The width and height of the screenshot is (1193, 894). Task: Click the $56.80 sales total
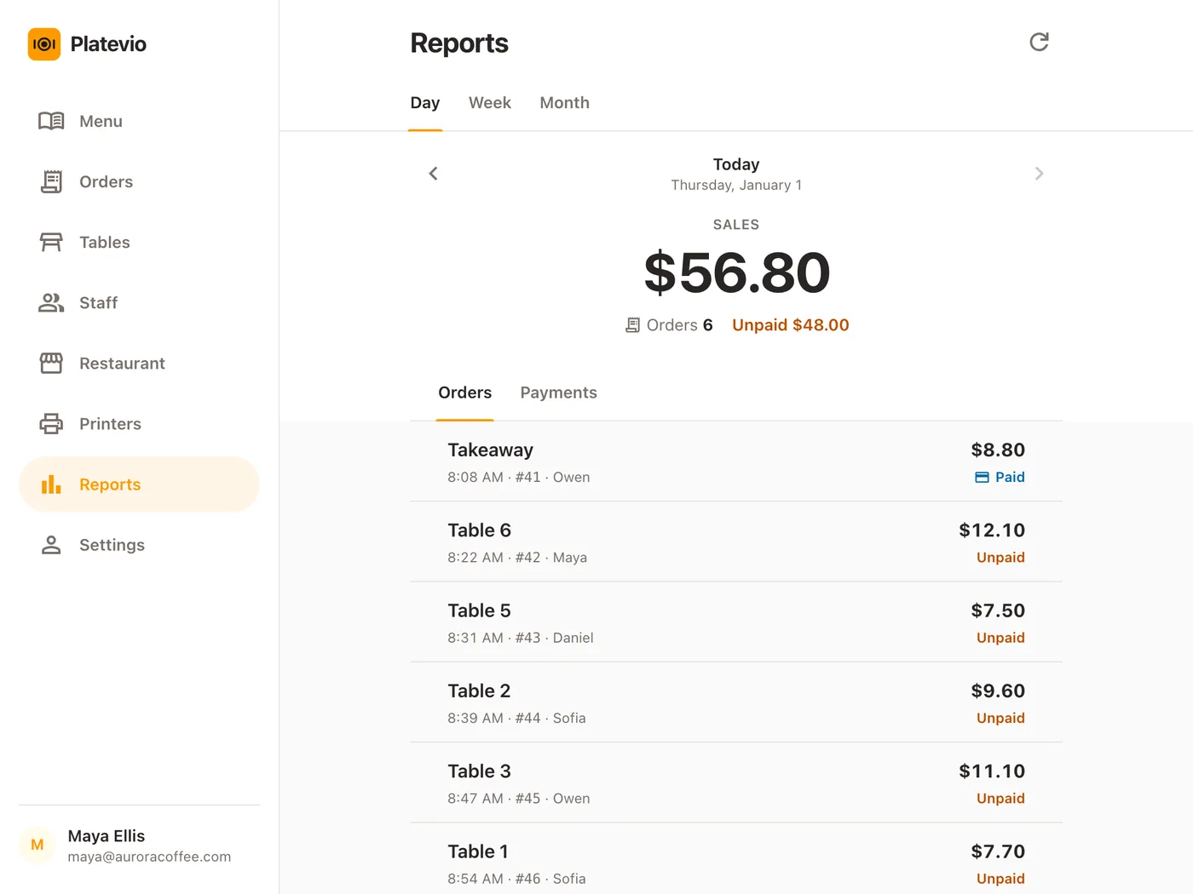737,272
